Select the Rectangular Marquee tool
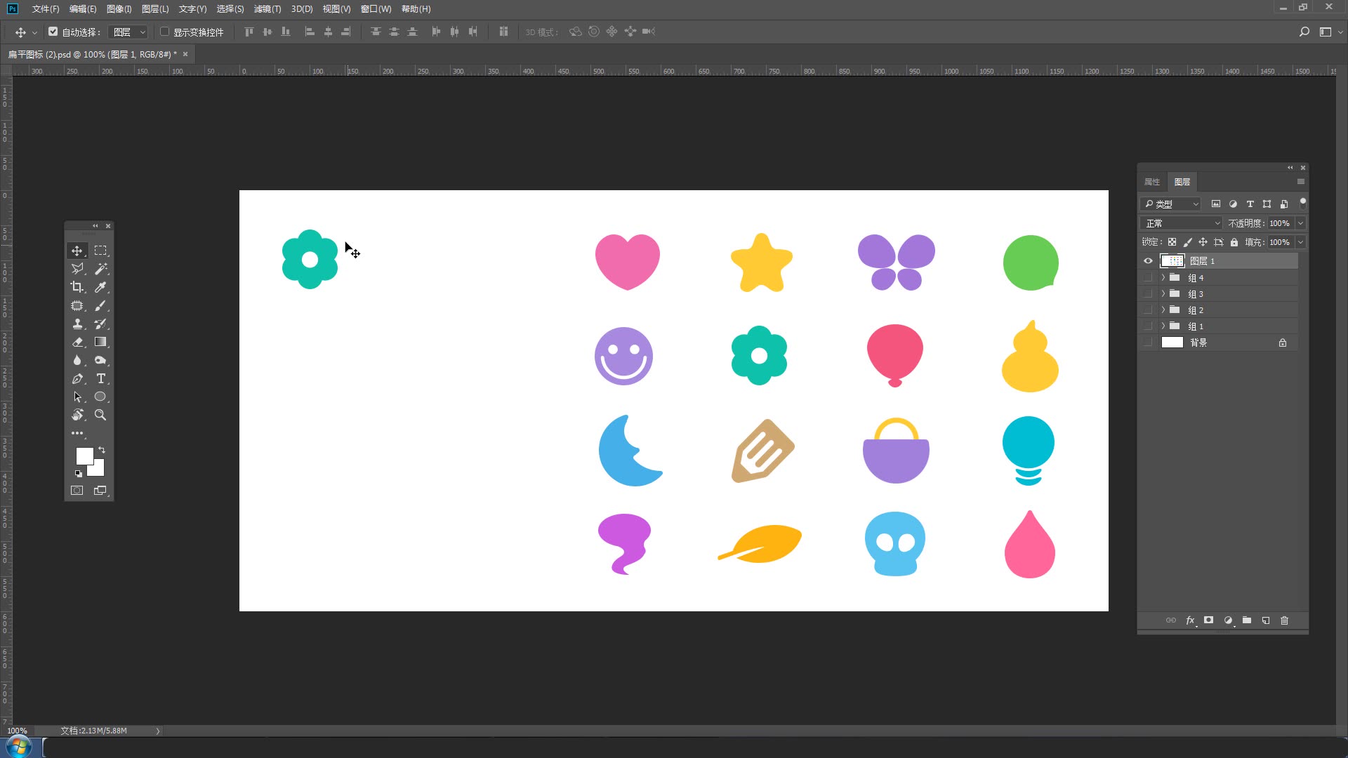1348x758 pixels. click(100, 251)
